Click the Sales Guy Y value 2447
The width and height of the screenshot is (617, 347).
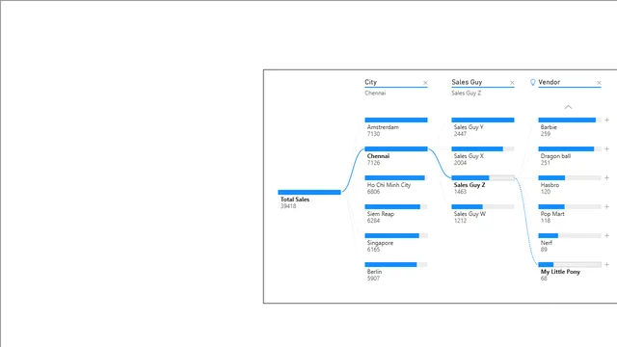pos(460,134)
